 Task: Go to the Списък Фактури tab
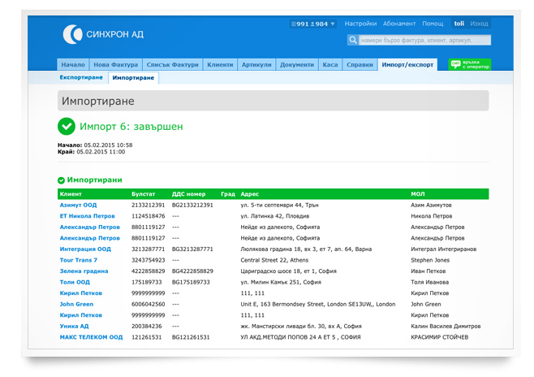171,64
